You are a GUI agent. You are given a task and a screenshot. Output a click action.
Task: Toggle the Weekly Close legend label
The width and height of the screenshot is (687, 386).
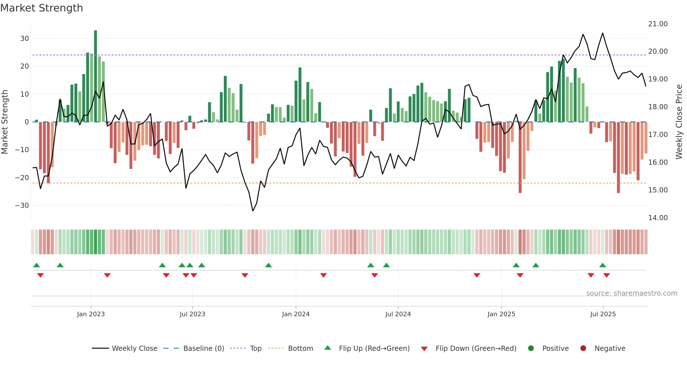135,349
